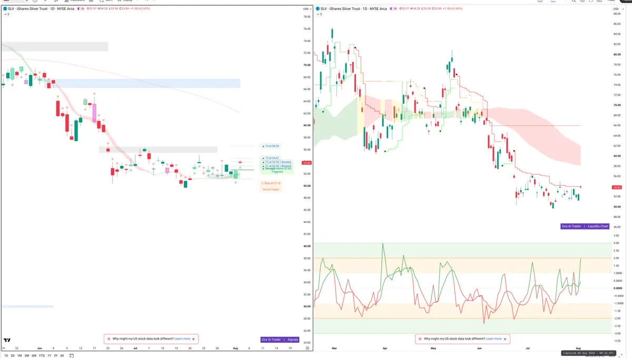Viewport: 632px width, 359px height.
Task: Click the purple moon session icon, right chart
Action: pos(392,9)
